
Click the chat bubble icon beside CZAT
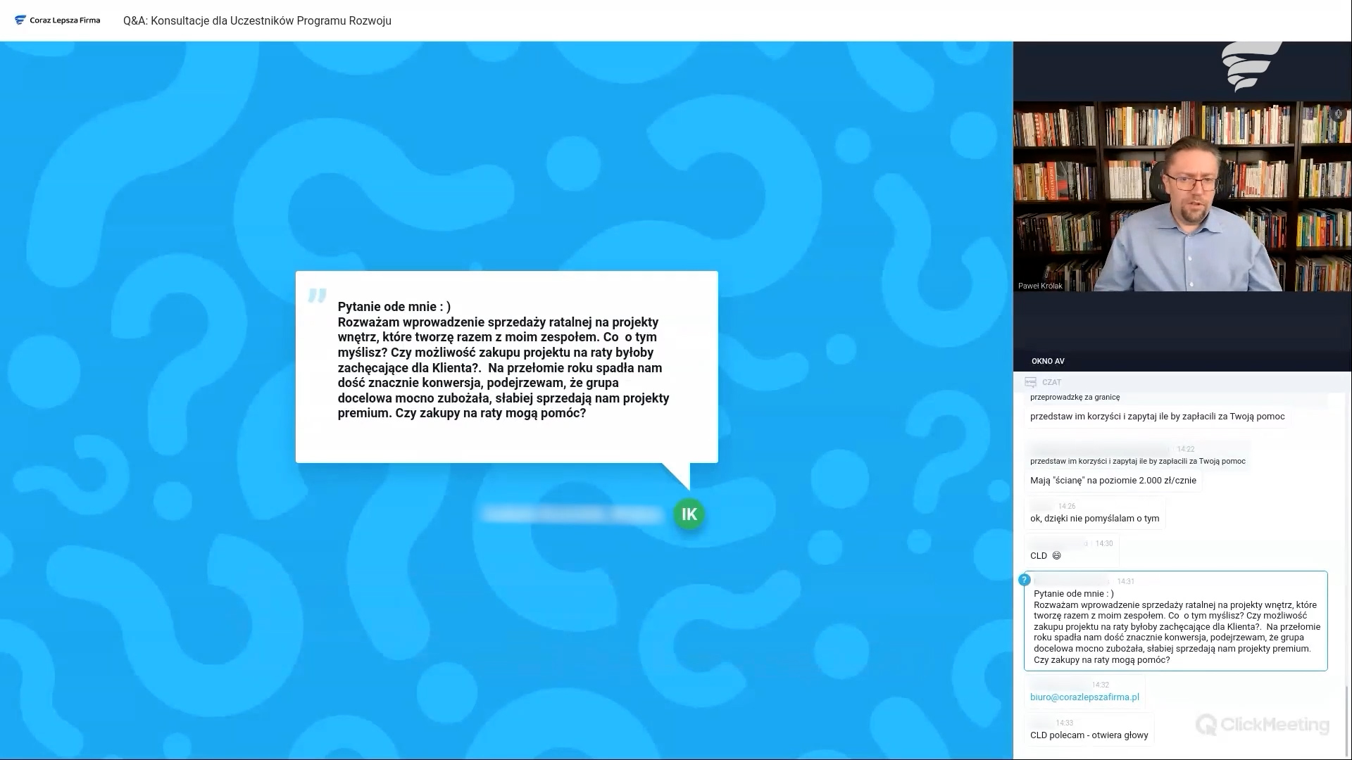coord(1030,382)
